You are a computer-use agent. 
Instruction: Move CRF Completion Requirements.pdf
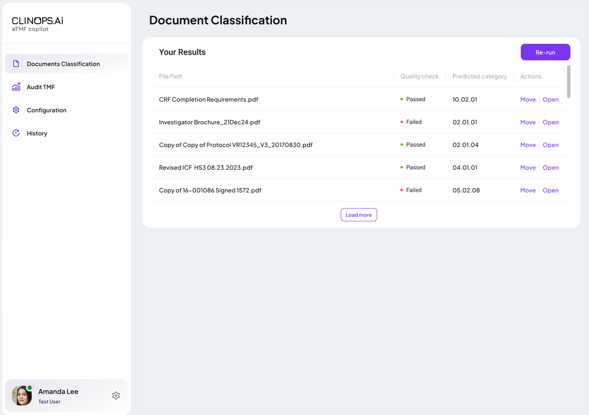point(528,100)
